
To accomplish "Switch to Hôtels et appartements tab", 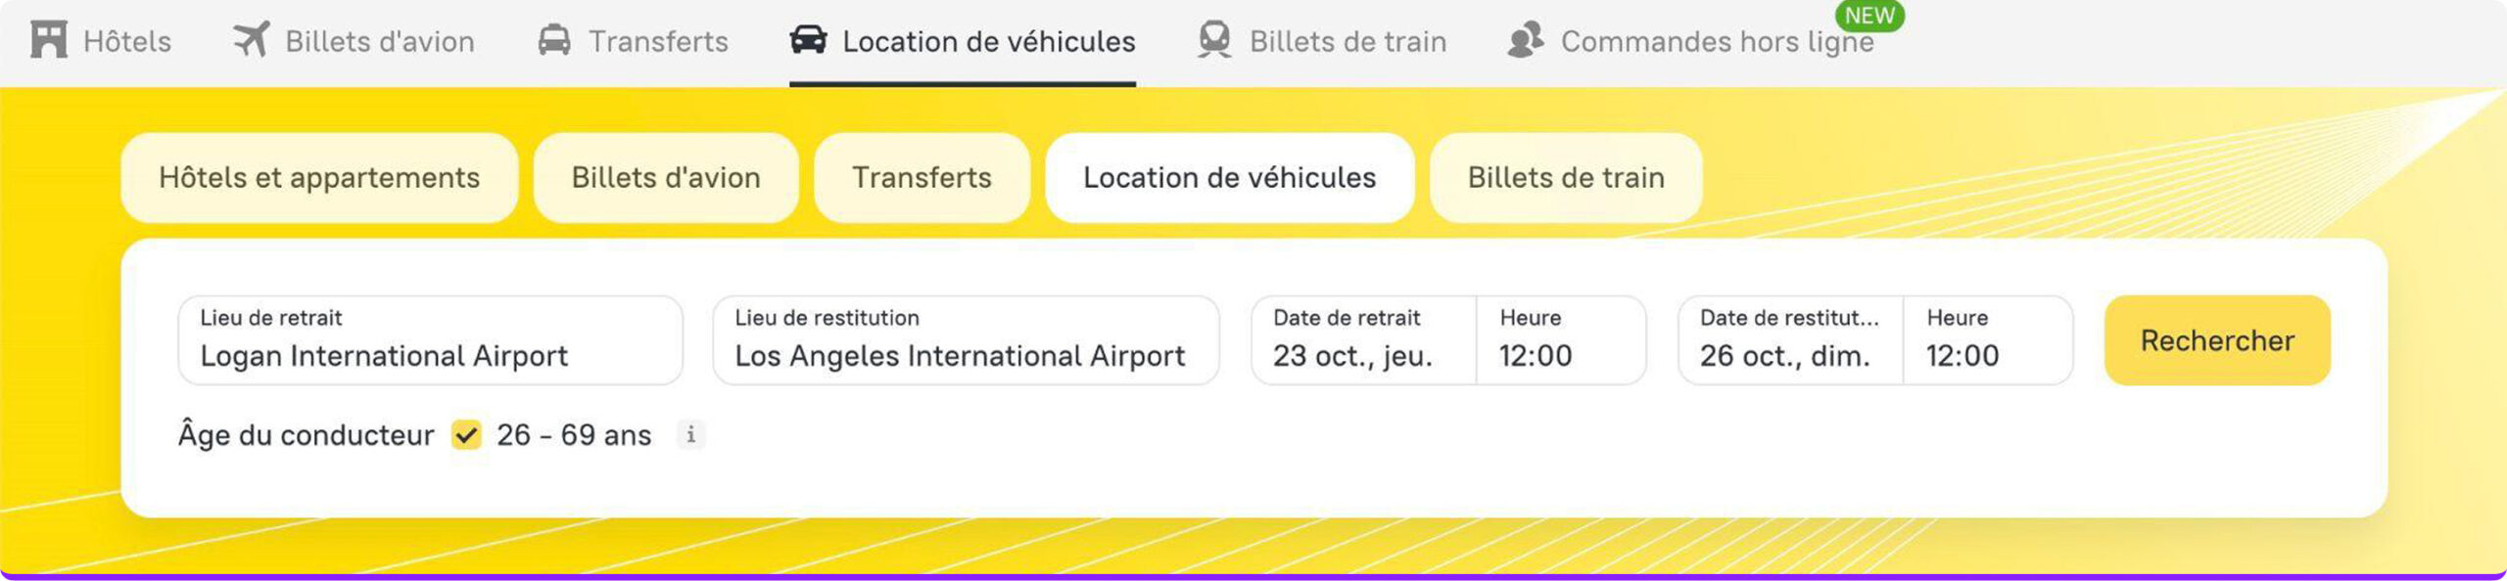I will 319,178.
